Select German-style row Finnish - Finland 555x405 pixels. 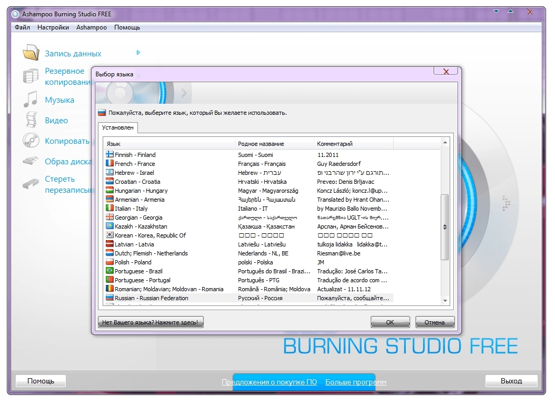(x=249, y=155)
